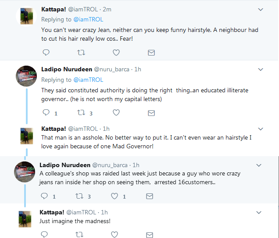The height and width of the screenshot is (238, 279).
Task: View Kattapa's avatar on the top tweet
Action: [x=25, y=17]
